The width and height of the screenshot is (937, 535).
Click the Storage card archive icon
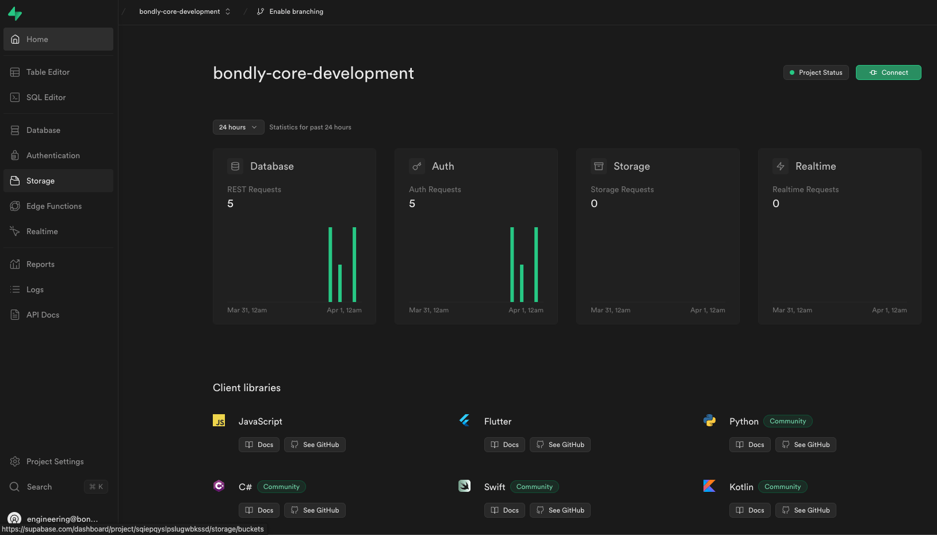tap(599, 166)
